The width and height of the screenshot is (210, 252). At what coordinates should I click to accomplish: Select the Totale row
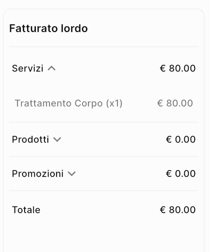tap(26, 210)
